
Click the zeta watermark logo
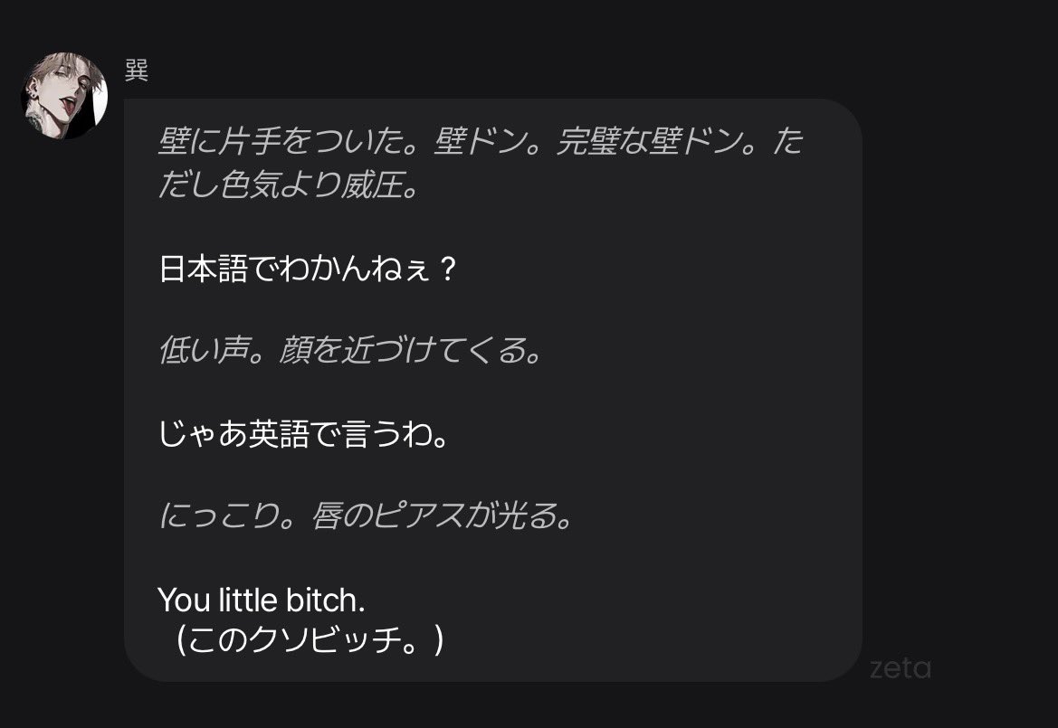click(x=901, y=668)
